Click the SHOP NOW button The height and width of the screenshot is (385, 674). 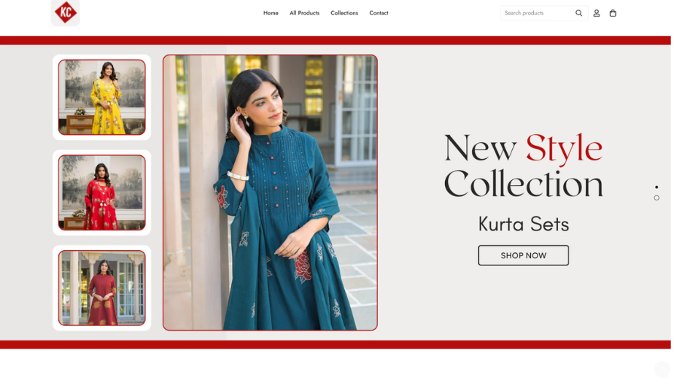(x=523, y=255)
